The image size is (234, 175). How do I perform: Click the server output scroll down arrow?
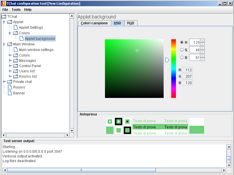click(x=229, y=165)
